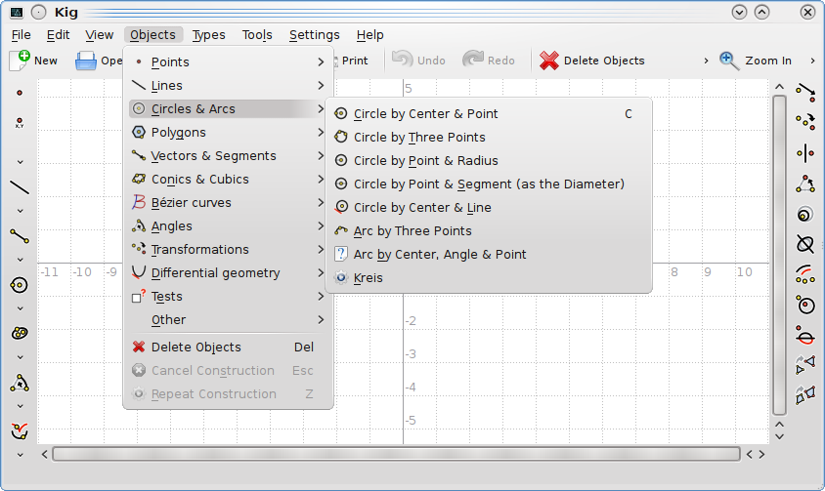Select the Line tool in left toolbar

click(20, 187)
